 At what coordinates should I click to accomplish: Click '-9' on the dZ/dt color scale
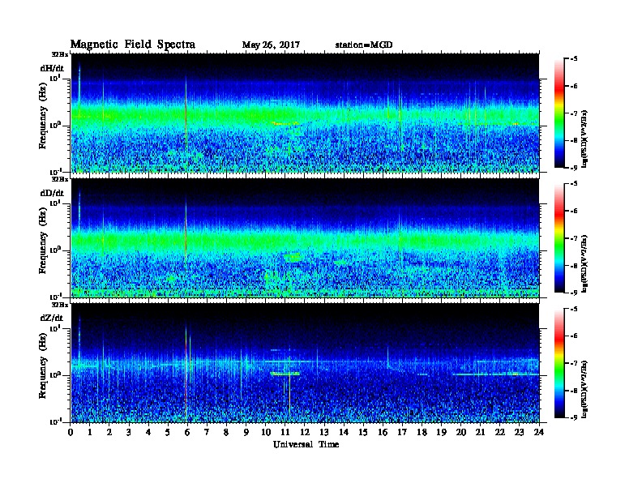574,418
